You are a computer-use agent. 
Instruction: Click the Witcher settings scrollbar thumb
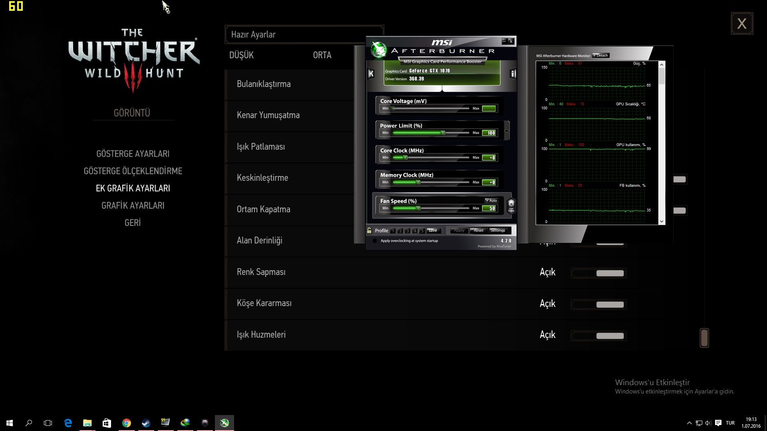(x=704, y=338)
